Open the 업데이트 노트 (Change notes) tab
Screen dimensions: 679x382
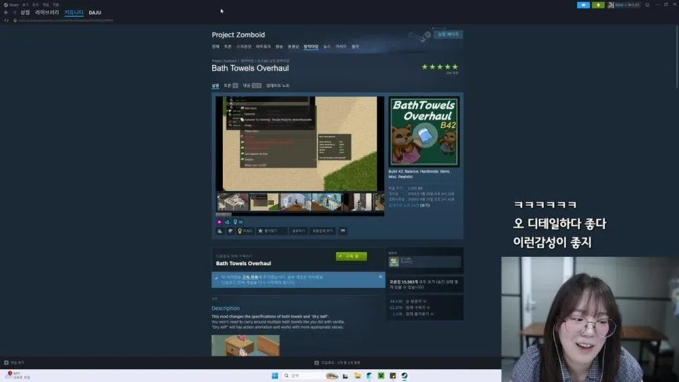(278, 86)
